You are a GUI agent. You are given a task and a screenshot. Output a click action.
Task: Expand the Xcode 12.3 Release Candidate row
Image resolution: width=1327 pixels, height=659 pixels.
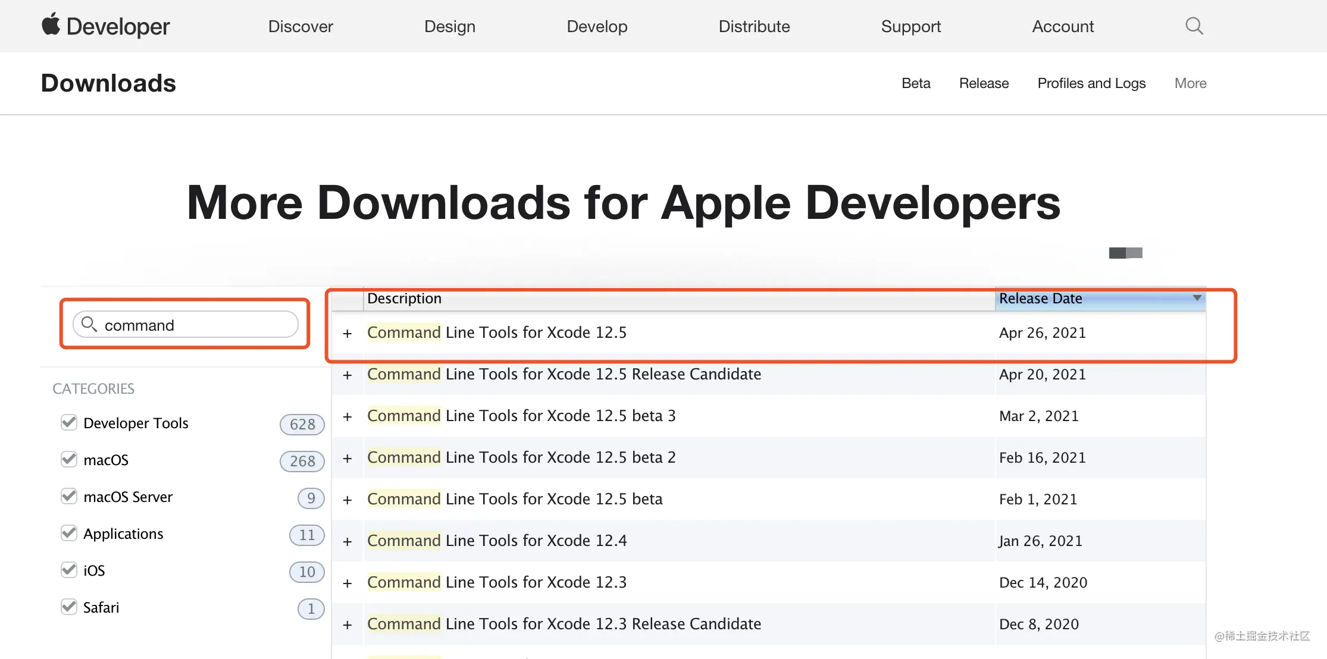click(348, 625)
